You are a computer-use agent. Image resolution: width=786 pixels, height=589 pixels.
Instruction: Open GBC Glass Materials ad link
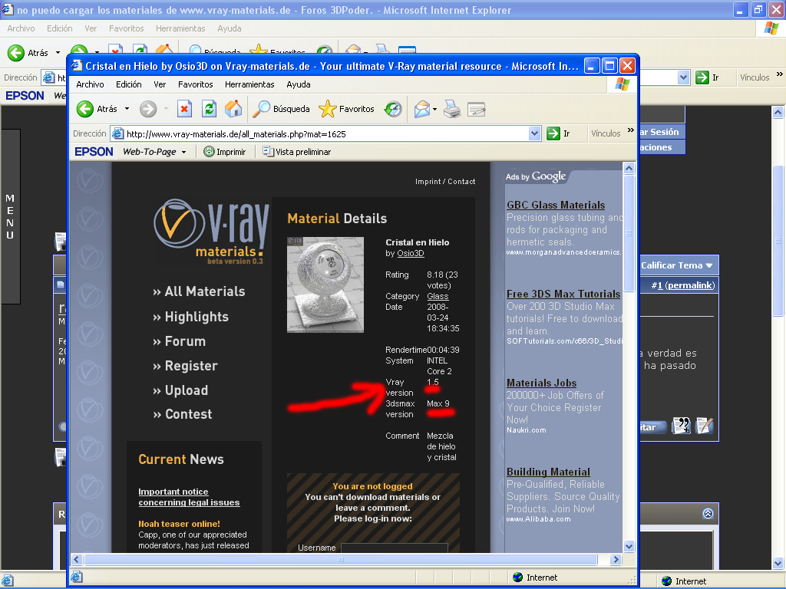point(556,205)
